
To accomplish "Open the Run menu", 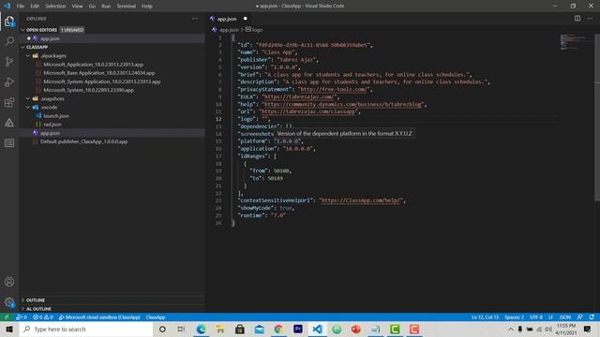I will [106, 7].
